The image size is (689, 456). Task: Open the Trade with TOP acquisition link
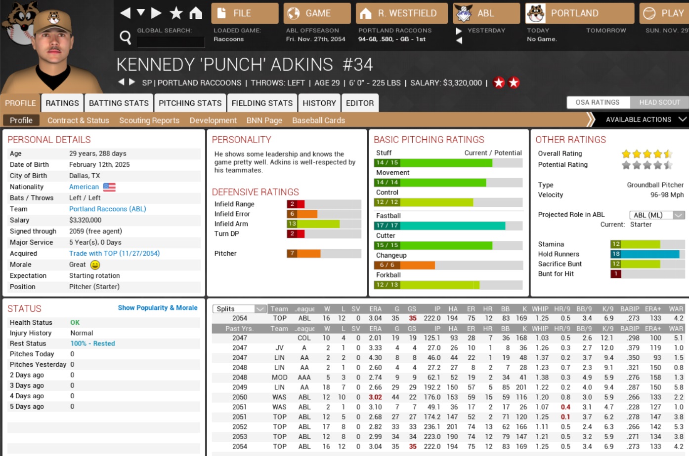[114, 254]
